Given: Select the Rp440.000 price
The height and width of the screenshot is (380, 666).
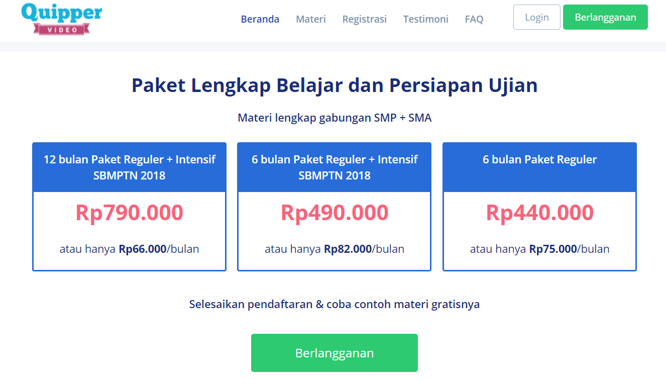Looking at the screenshot, I should coord(539,213).
